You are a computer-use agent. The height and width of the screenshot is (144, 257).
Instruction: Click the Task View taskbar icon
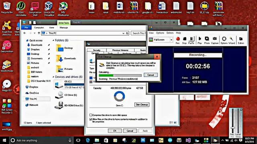pyautogui.click(x=78, y=140)
